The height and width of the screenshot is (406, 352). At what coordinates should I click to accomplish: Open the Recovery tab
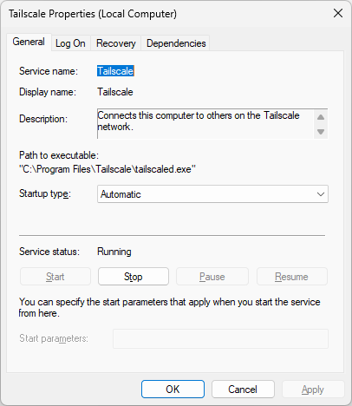click(116, 43)
